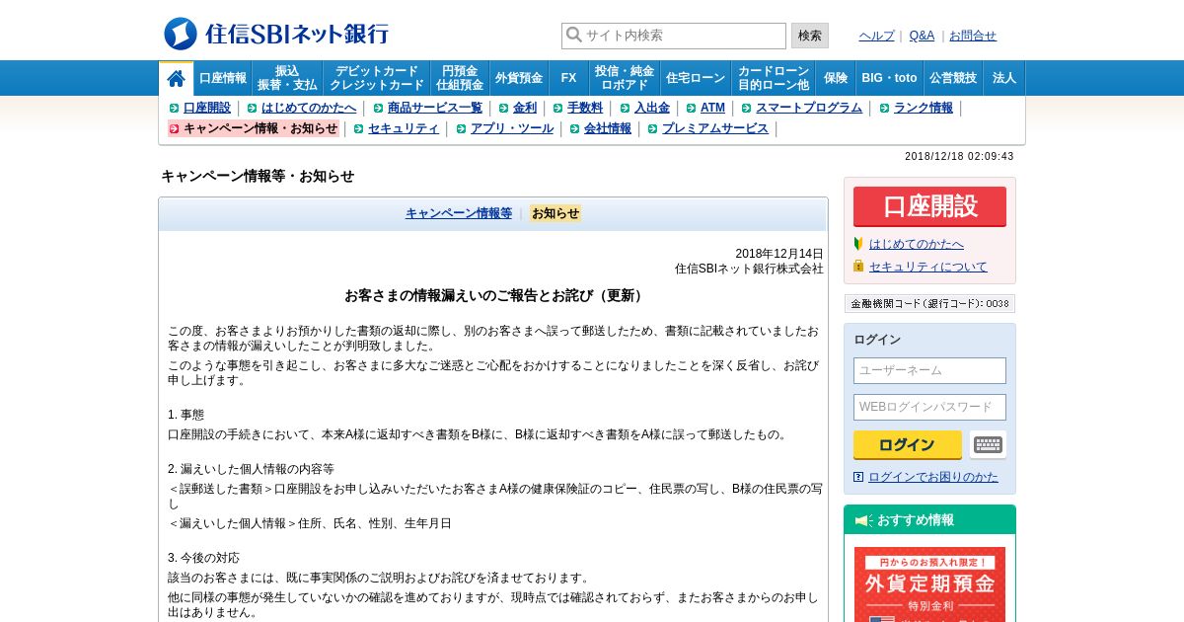Open the 外貨定期預金 banner
1184x622 pixels.
(x=929, y=584)
